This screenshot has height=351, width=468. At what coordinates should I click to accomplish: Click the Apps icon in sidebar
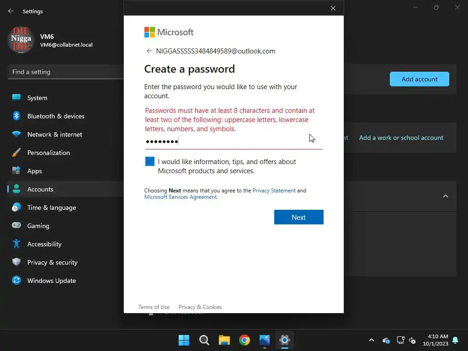click(x=16, y=171)
